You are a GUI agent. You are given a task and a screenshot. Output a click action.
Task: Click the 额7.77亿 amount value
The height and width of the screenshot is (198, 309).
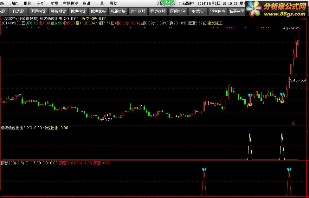click(x=106, y=23)
